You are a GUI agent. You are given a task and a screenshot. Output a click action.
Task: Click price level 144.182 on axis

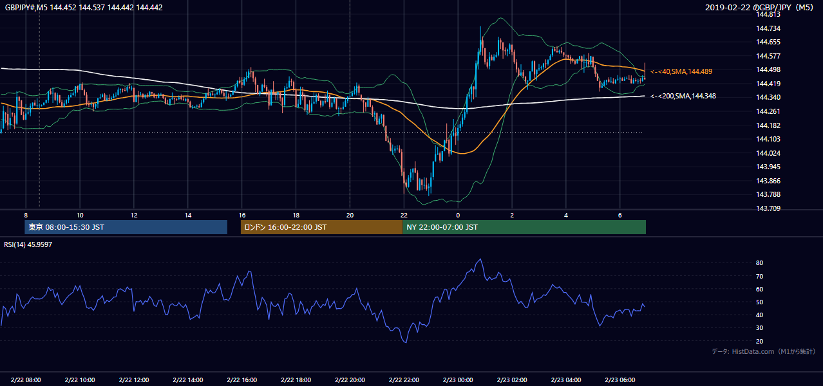click(x=768, y=125)
